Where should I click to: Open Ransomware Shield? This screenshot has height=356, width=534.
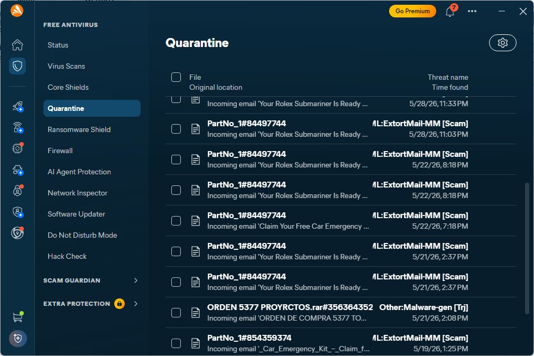click(x=92, y=129)
